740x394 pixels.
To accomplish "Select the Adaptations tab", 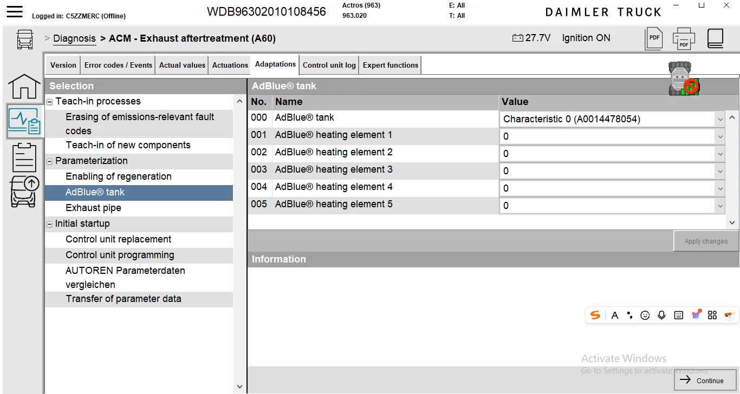I will (275, 64).
